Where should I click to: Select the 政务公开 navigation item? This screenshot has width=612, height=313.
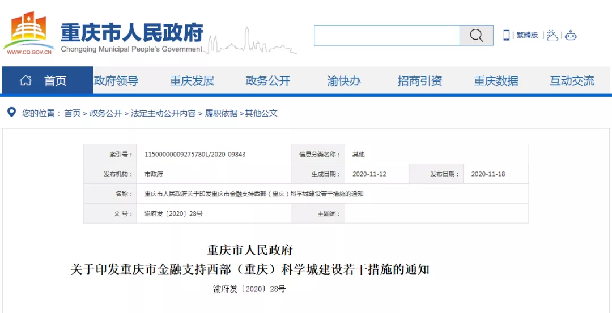[268, 81]
